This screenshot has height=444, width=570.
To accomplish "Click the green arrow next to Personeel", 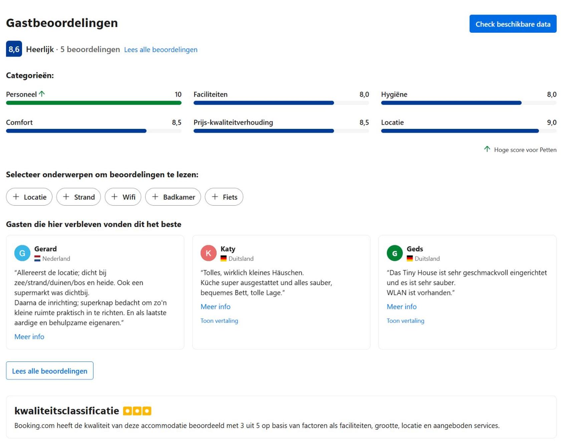I will (42, 94).
